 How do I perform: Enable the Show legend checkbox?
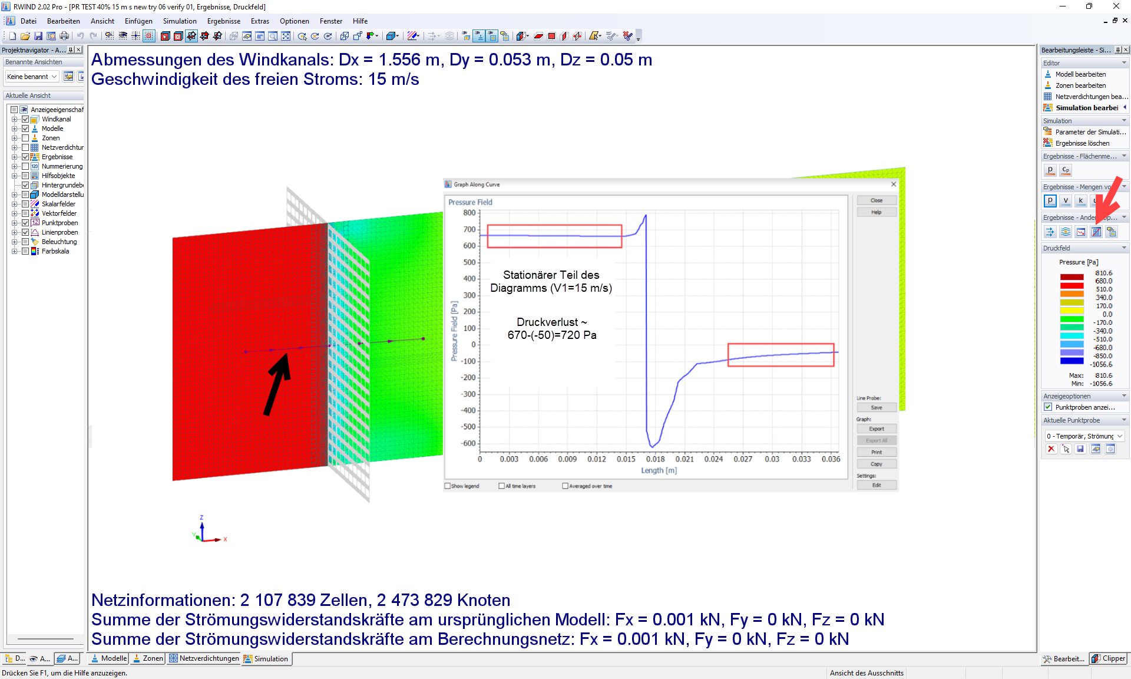pyautogui.click(x=448, y=486)
